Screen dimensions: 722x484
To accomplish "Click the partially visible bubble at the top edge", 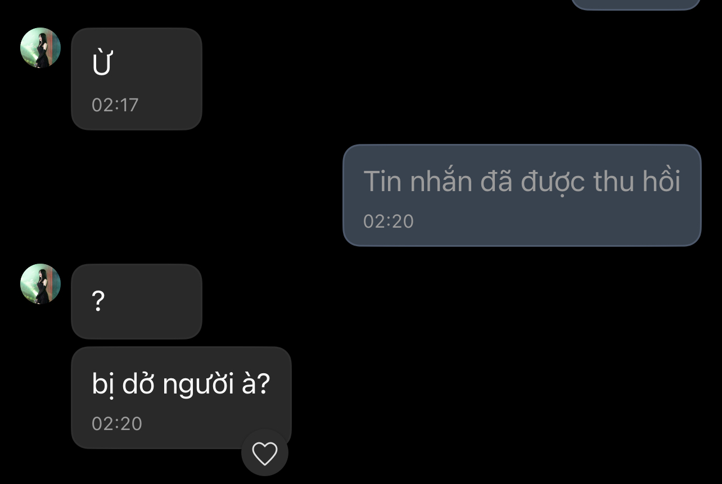I will coord(635,4).
